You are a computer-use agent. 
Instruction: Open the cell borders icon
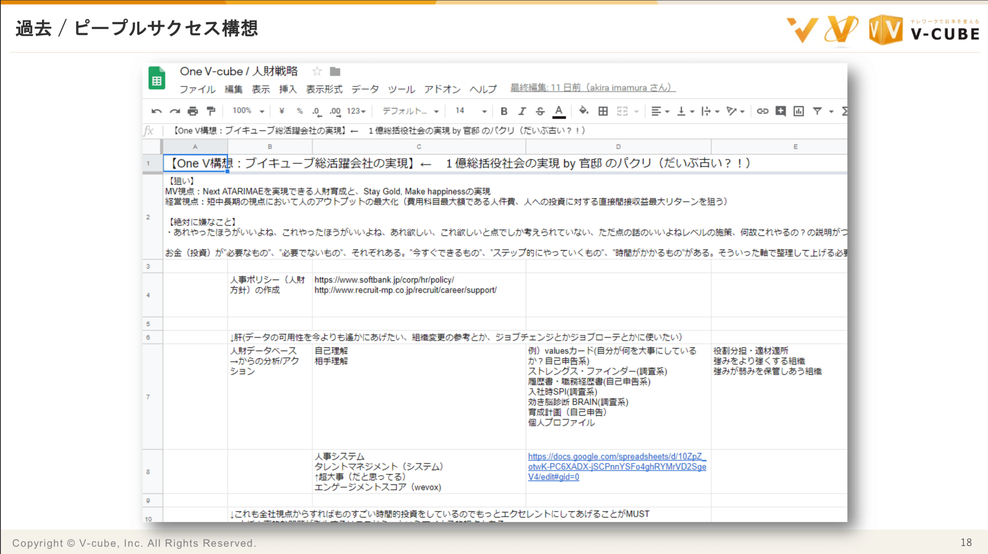(x=603, y=111)
